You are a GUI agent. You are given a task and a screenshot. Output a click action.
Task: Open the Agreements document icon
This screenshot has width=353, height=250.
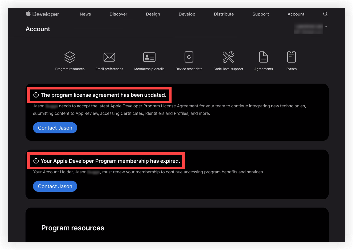pyautogui.click(x=264, y=57)
